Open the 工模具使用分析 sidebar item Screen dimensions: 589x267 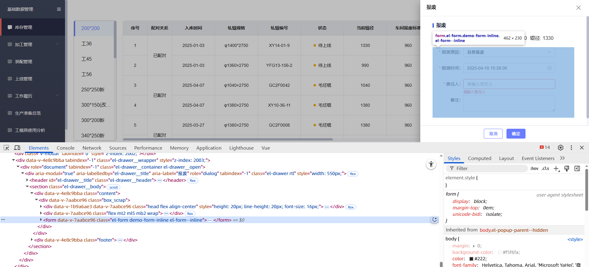point(33,130)
